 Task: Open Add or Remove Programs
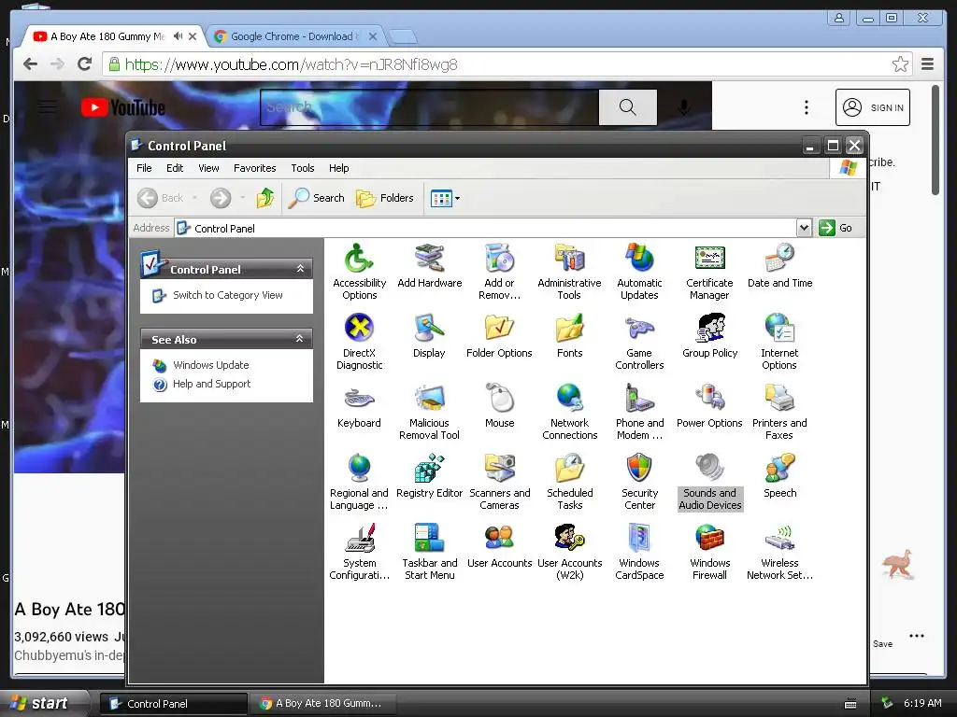coord(499,272)
